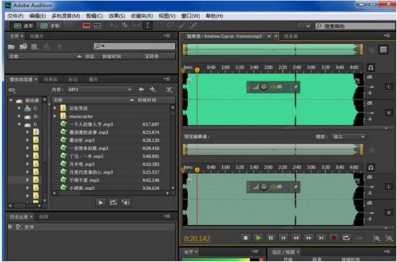Image resolution: width=397 pixels, height=262 pixels.
Task: Play the selected file in Media Browser preview
Action: [101, 202]
